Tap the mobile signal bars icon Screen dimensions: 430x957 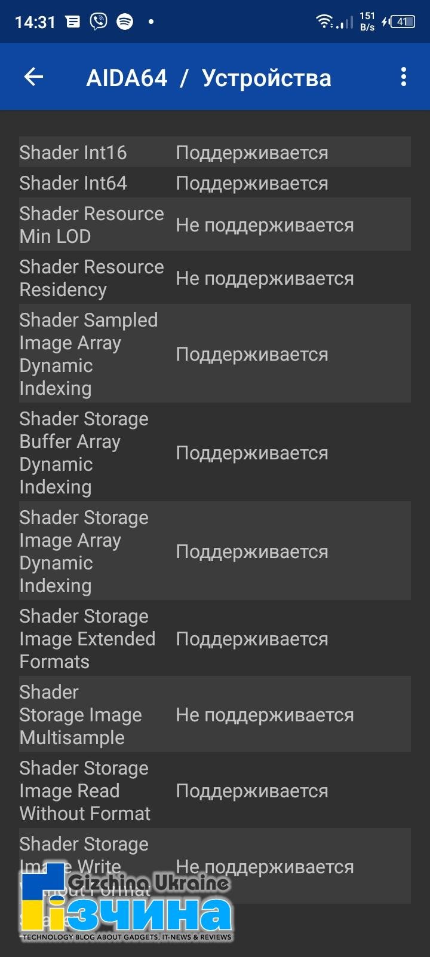(x=345, y=23)
